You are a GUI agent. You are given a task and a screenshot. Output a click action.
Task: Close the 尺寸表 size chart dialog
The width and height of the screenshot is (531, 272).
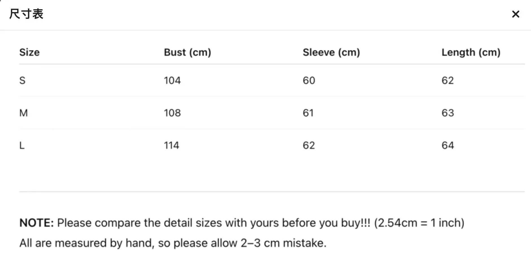coord(516,14)
